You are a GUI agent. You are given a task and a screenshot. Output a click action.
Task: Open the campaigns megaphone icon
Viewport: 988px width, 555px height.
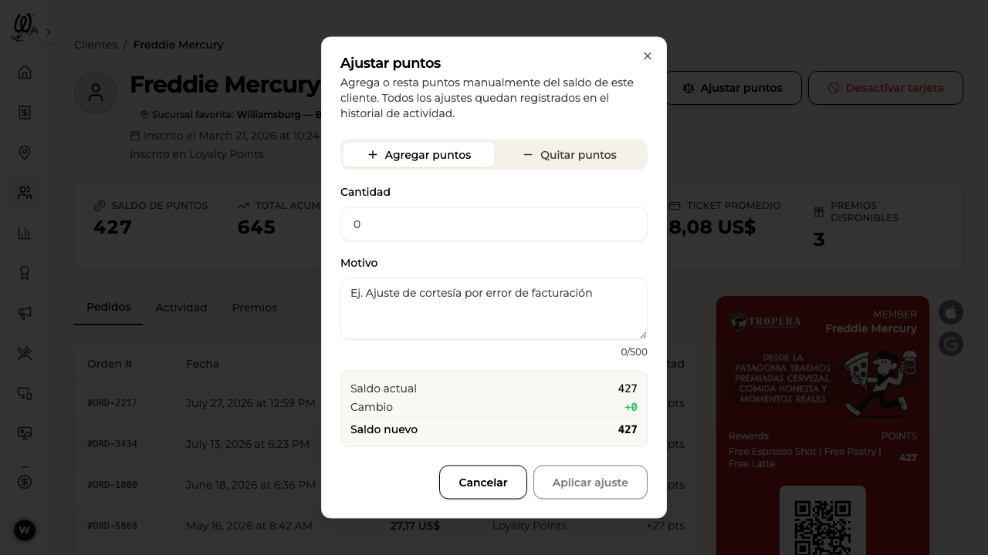tap(25, 313)
